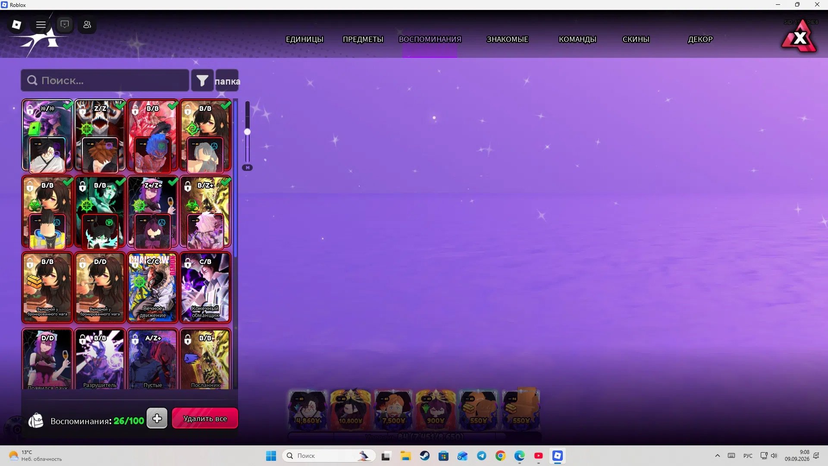
Task: Click the filter funnel icon
Action: pyautogui.click(x=202, y=80)
